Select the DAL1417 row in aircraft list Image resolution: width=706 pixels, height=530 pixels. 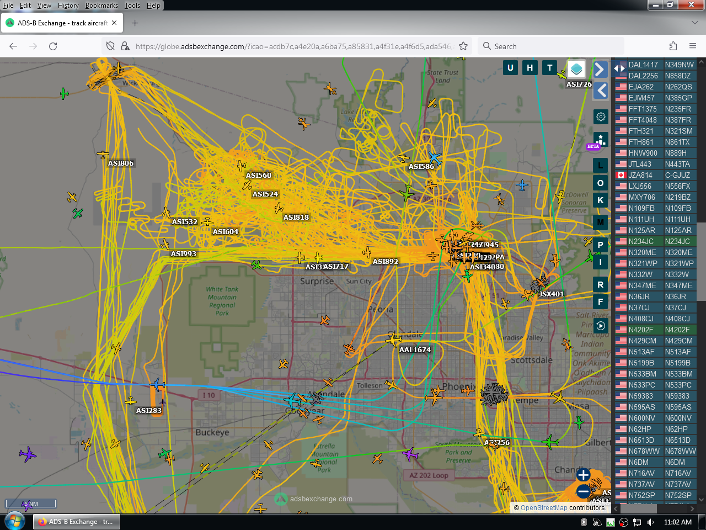click(x=655, y=65)
